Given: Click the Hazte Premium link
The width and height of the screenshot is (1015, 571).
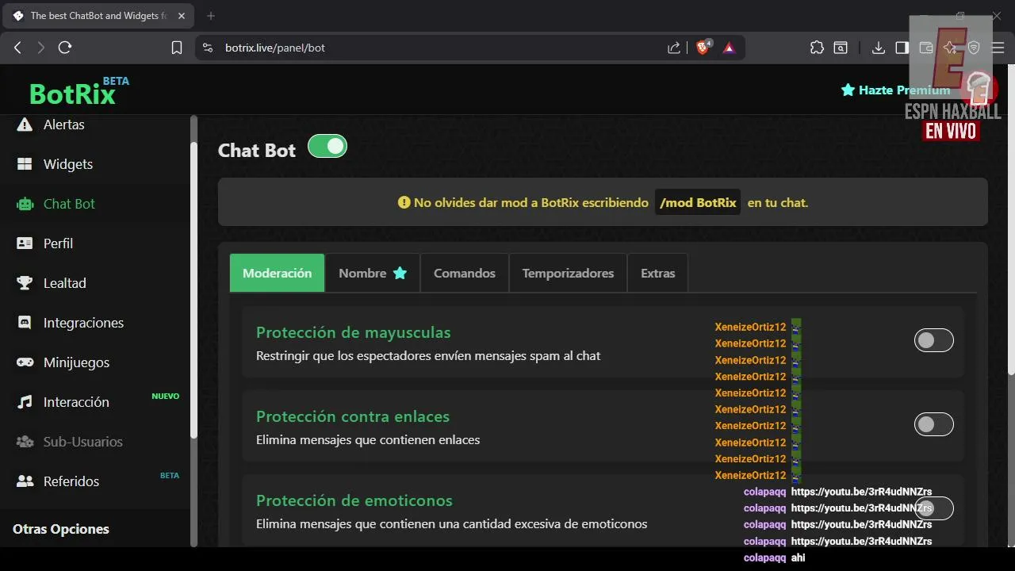Looking at the screenshot, I should click(895, 90).
